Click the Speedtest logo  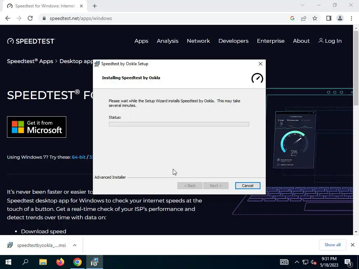(x=31, y=41)
